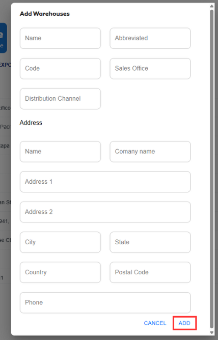The image size is (218, 340).
Task: Click into the Address 1 field
Action: (105, 182)
